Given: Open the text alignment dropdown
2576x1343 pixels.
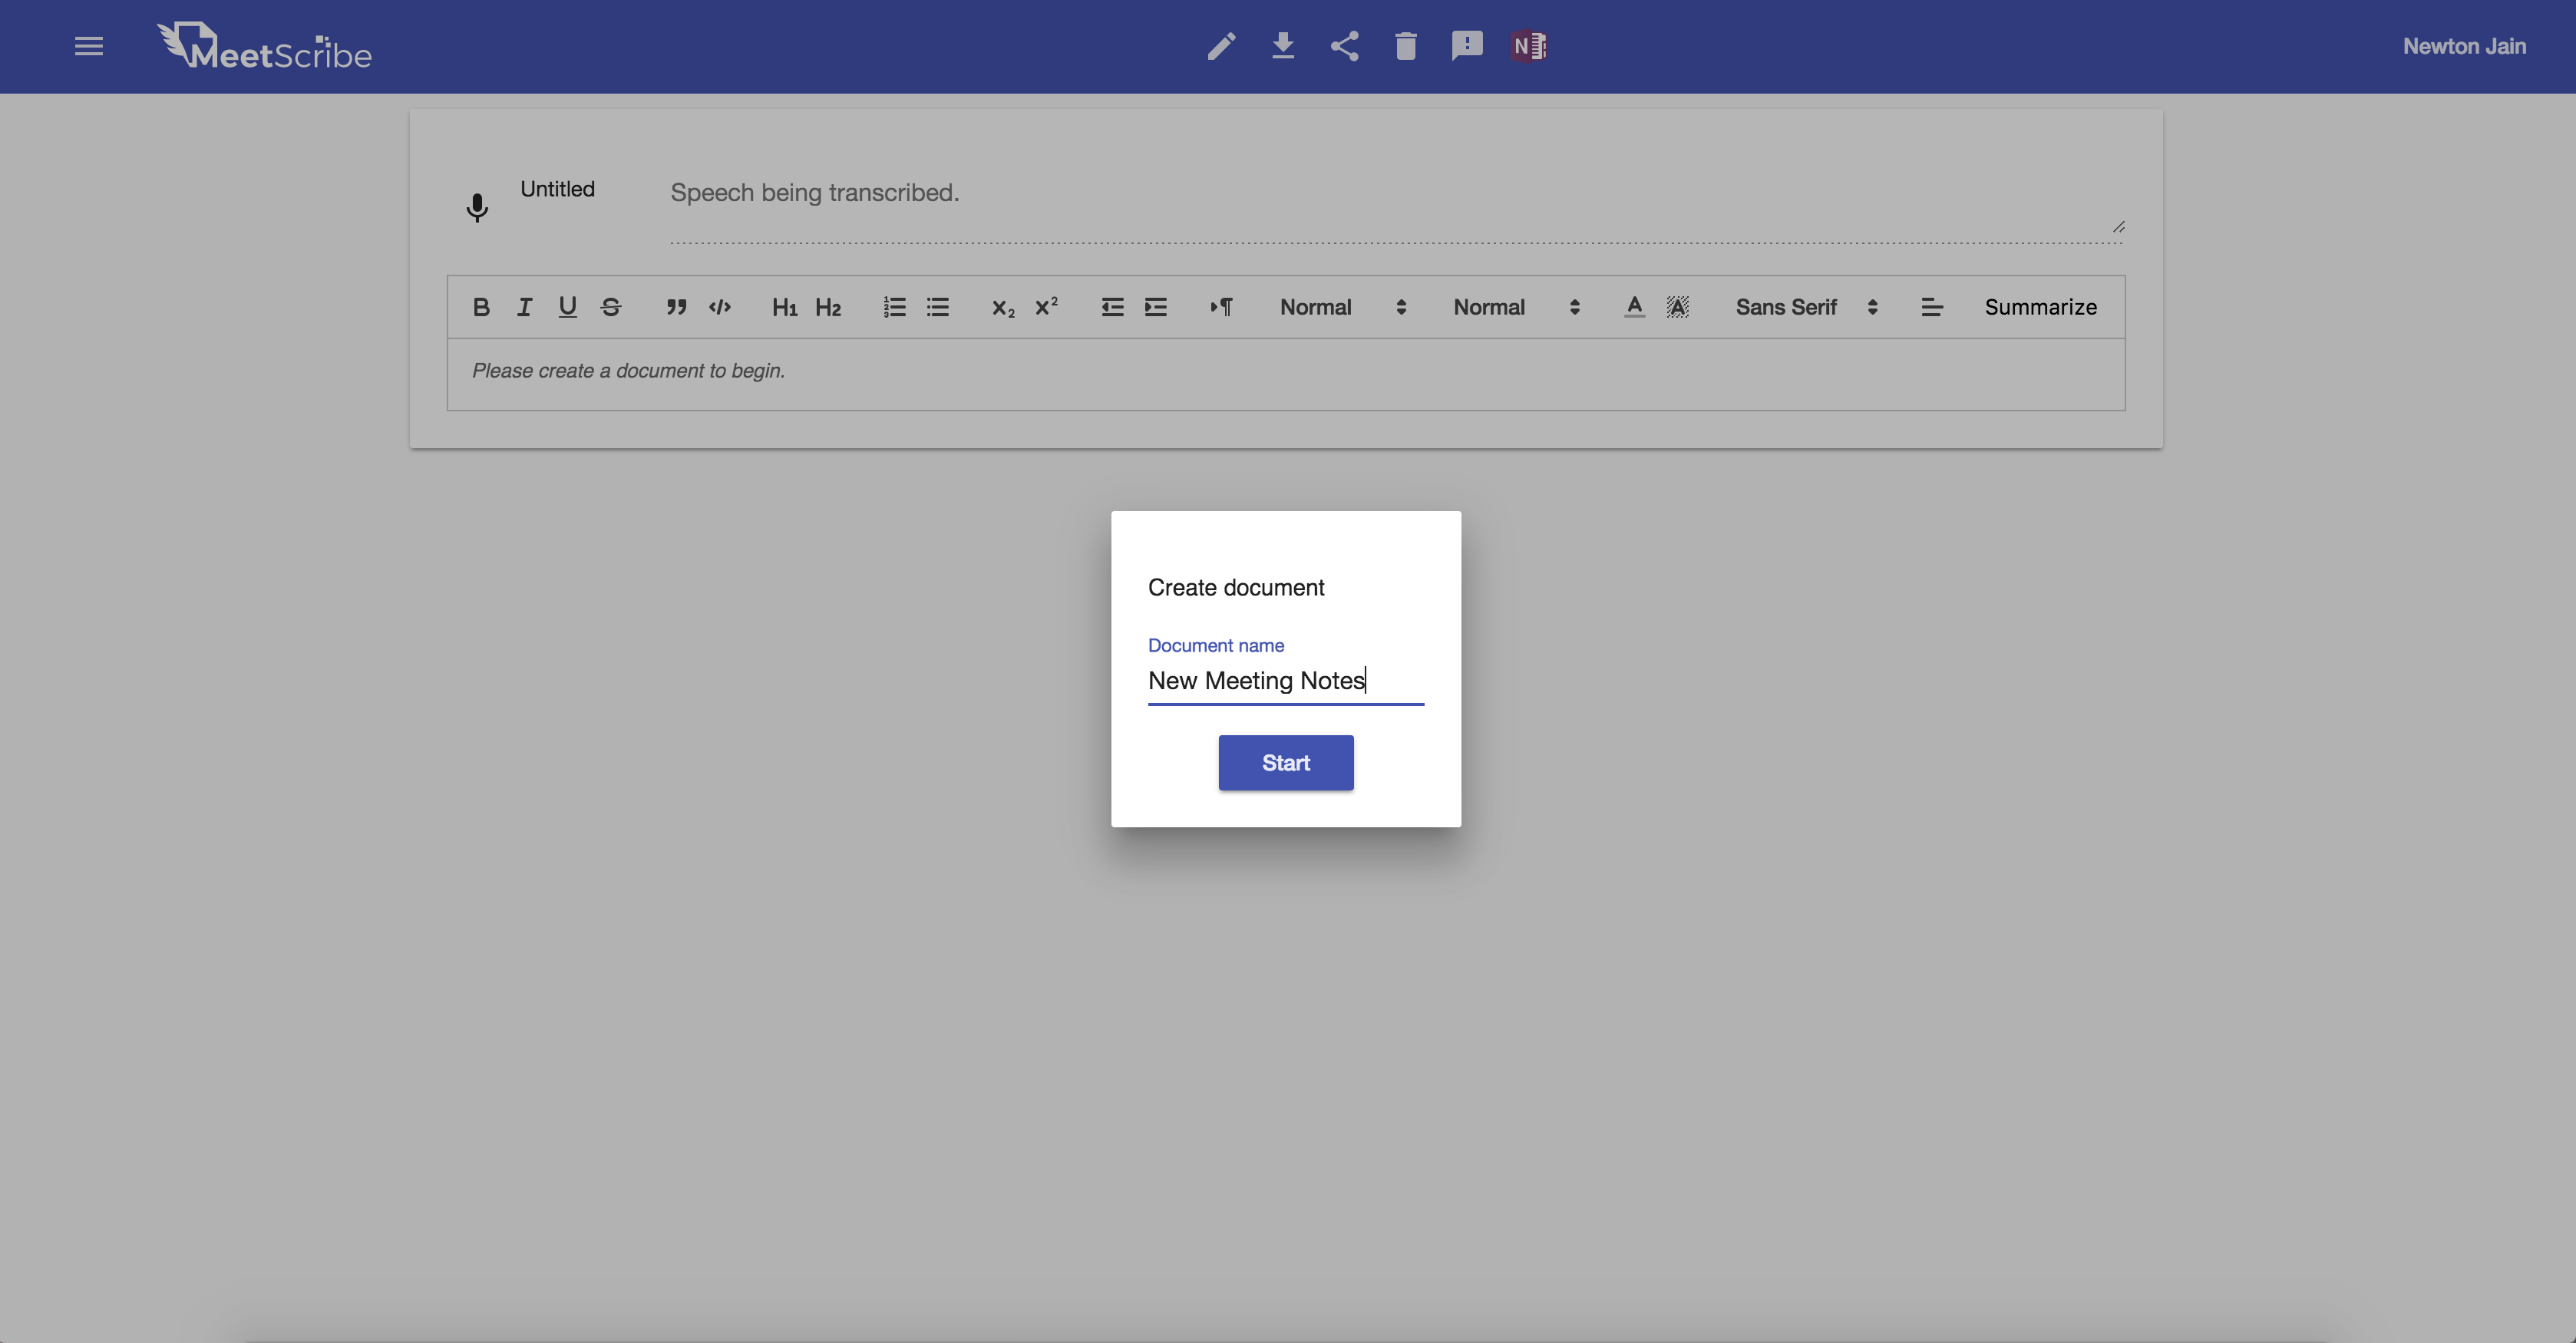Looking at the screenshot, I should (x=1931, y=307).
